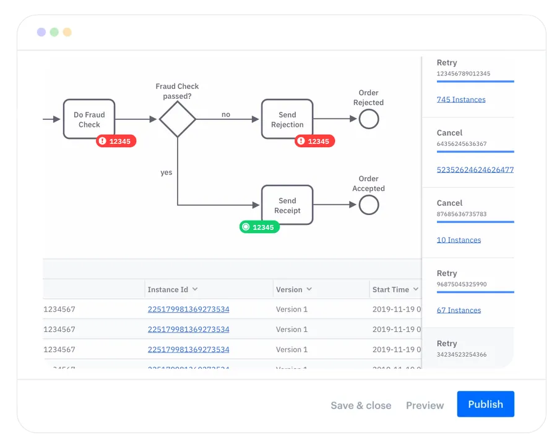Click the Fraud Check passed? label
The height and width of the screenshot is (440, 557).
pos(177,91)
